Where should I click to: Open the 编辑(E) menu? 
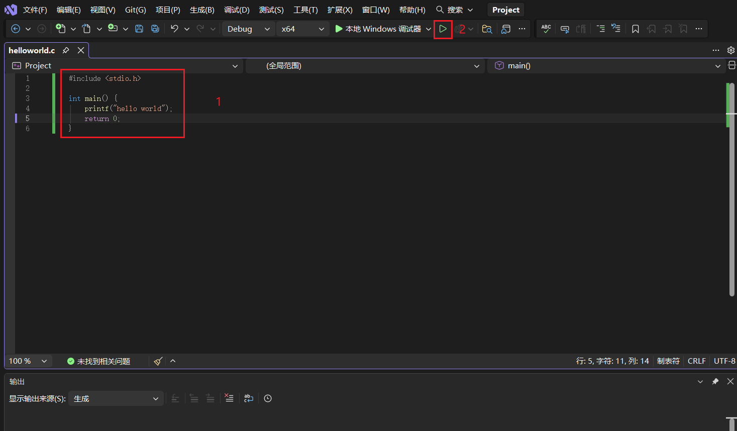coord(69,10)
